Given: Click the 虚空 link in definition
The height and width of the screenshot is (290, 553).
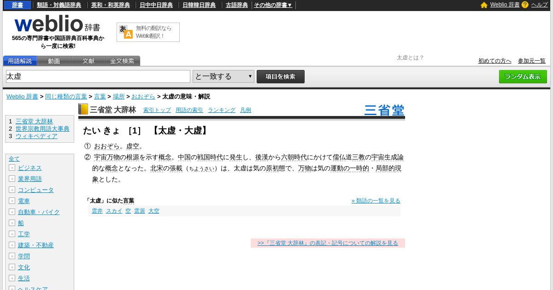Looking at the screenshot, I should (x=133, y=146).
